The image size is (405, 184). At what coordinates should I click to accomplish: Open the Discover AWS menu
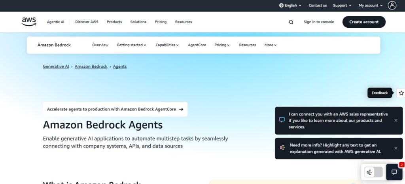[87, 22]
